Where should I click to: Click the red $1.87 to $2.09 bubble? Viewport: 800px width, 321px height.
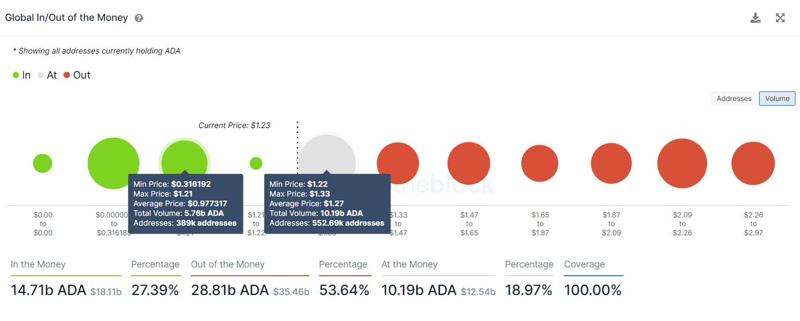point(611,163)
